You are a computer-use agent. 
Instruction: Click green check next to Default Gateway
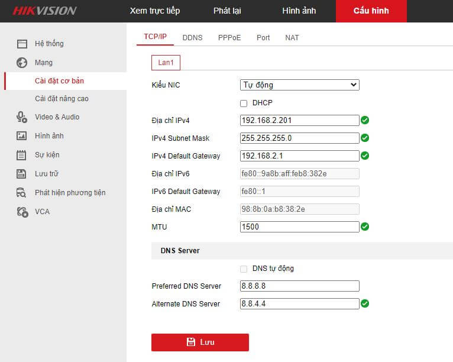pyautogui.click(x=365, y=156)
